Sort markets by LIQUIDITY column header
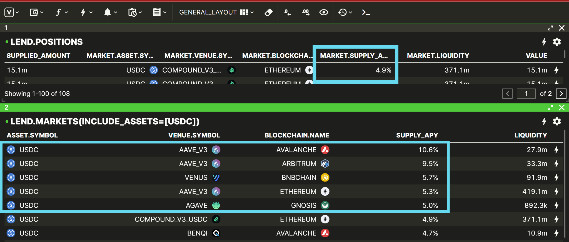569x242 pixels. [x=531, y=135]
